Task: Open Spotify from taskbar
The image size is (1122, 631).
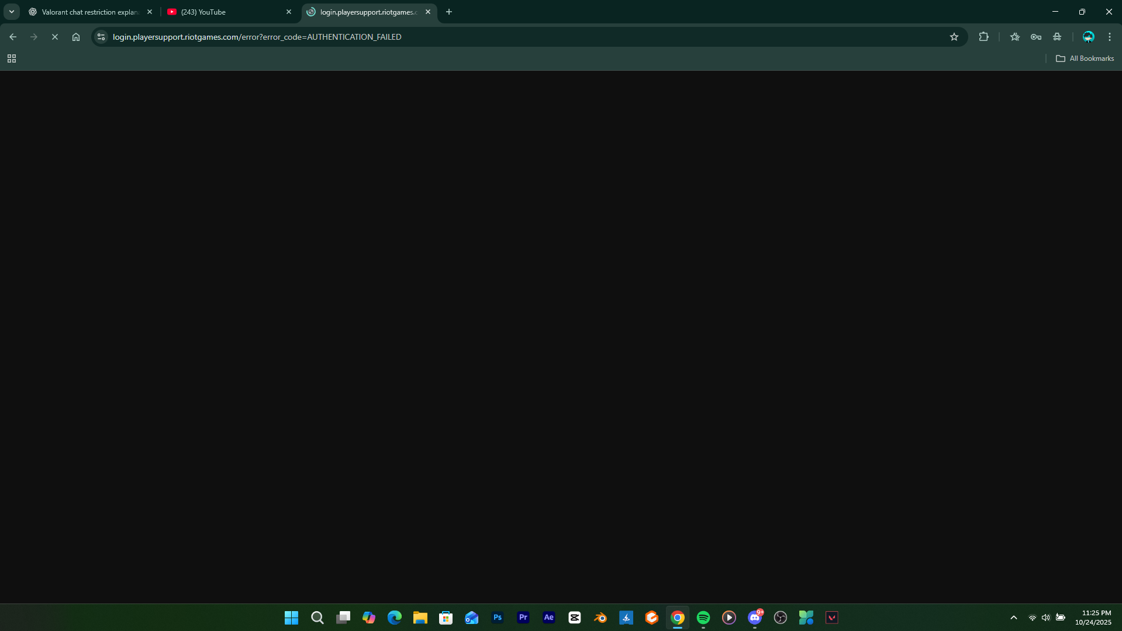Action: point(703,618)
